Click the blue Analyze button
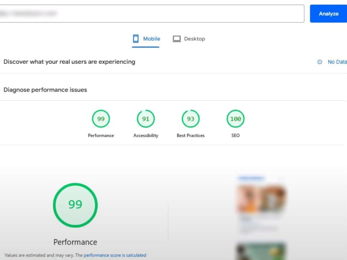Image resolution: width=347 pixels, height=260 pixels. [x=328, y=14]
